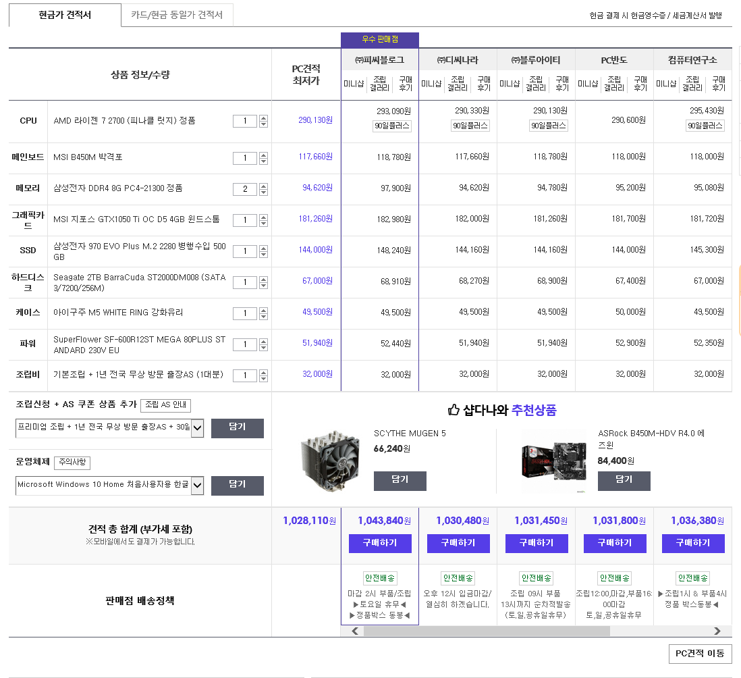Open AMD 라이젠 7 2700 product name
The height and width of the screenshot is (678, 741).
tap(124, 121)
